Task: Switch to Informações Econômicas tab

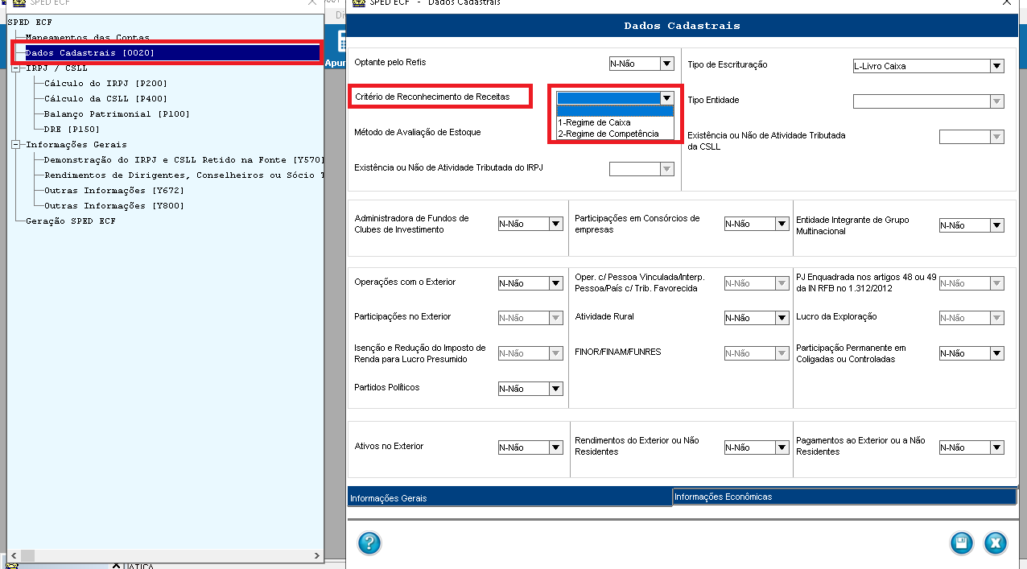Action: 844,497
